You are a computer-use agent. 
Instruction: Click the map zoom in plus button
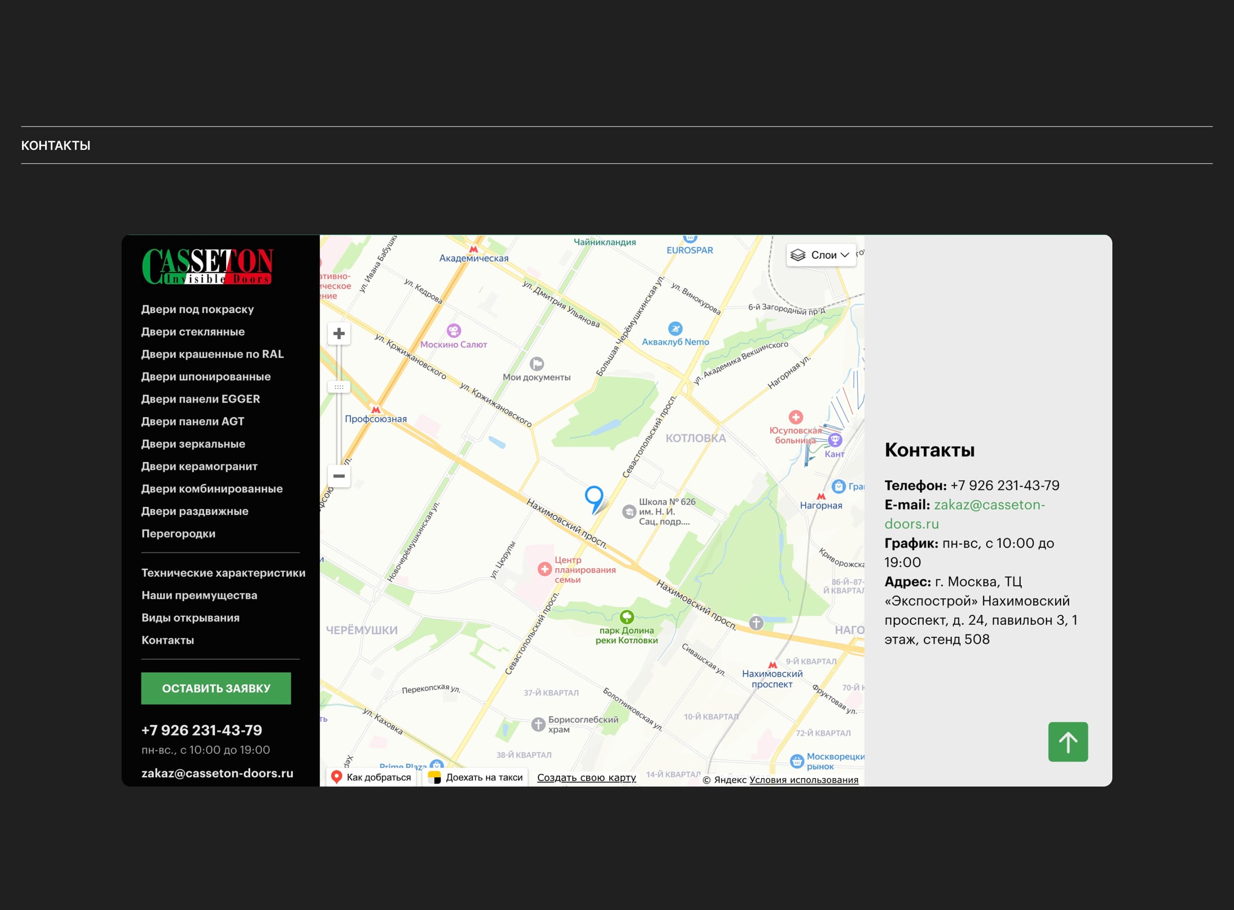[339, 333]
